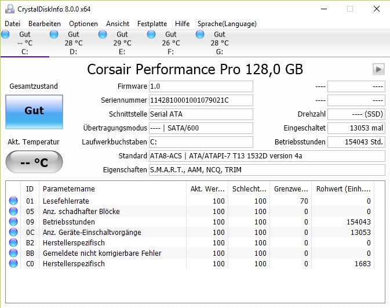Click 28 °C temperature under drive D:
Screen dimensions: 390x308
[74, 43]
